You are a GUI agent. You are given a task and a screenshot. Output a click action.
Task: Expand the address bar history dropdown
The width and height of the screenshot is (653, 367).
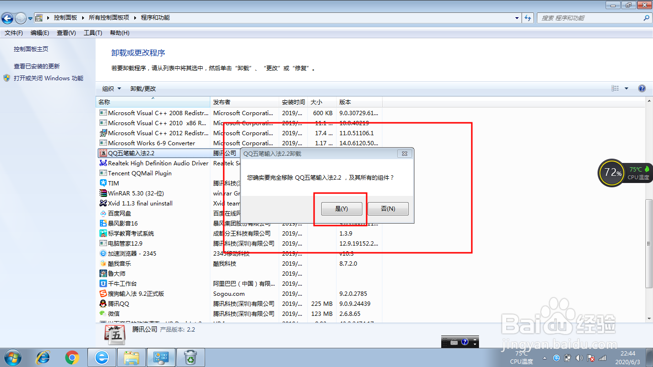pos(517,18)
